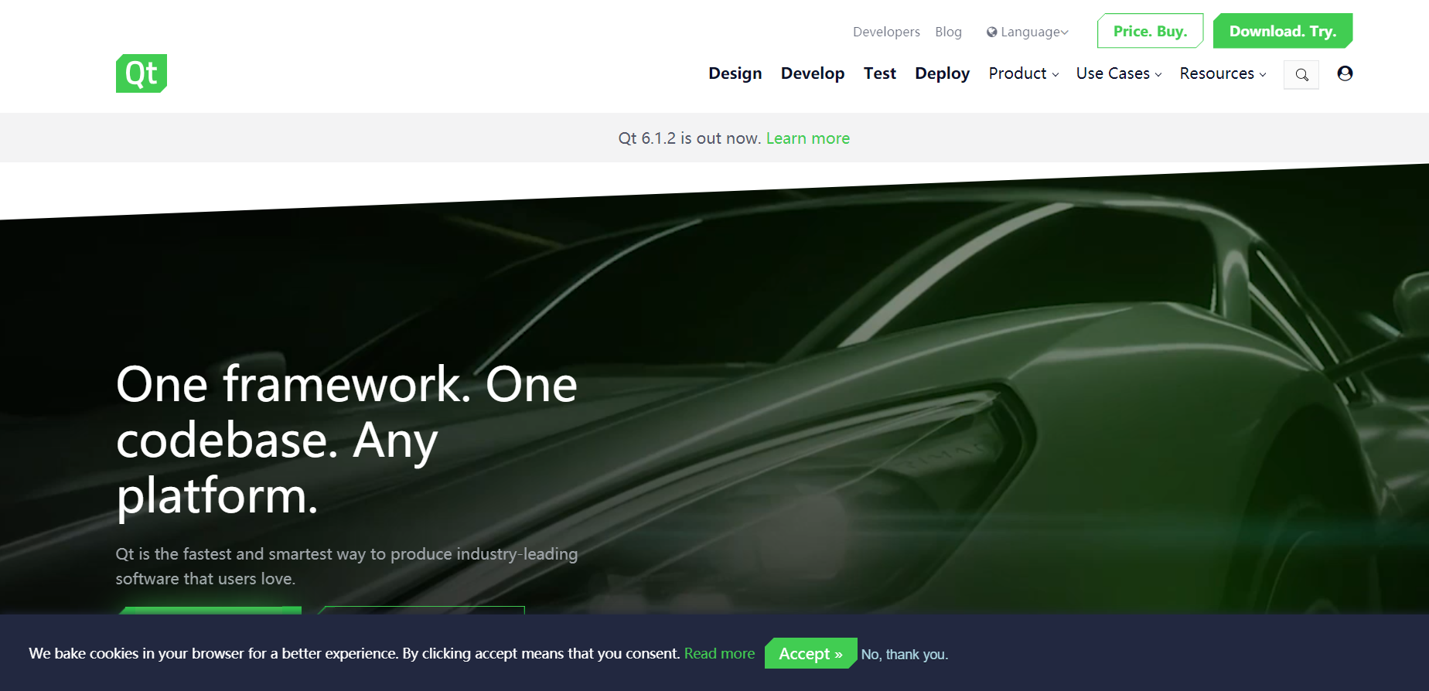Decline cookies via No, thank you

(x=905, y=655)
